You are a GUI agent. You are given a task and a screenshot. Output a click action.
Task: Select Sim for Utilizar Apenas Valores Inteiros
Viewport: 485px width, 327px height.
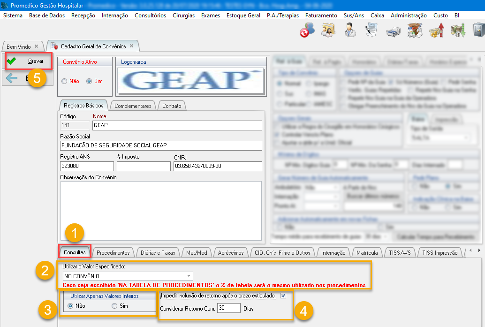(x=114, y=306)
